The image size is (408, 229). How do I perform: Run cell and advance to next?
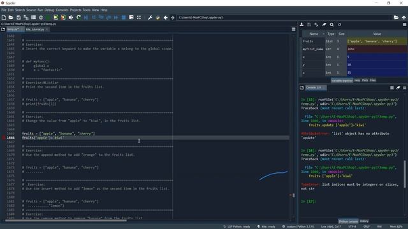(63, 17)
